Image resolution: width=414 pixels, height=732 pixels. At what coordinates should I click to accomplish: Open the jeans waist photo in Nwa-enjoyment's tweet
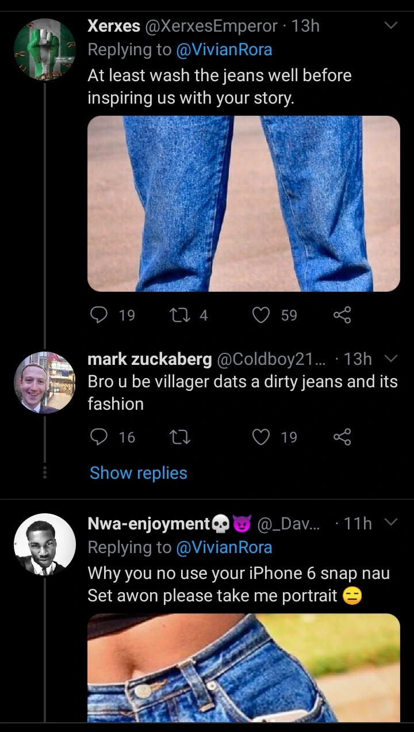(243, 668)
